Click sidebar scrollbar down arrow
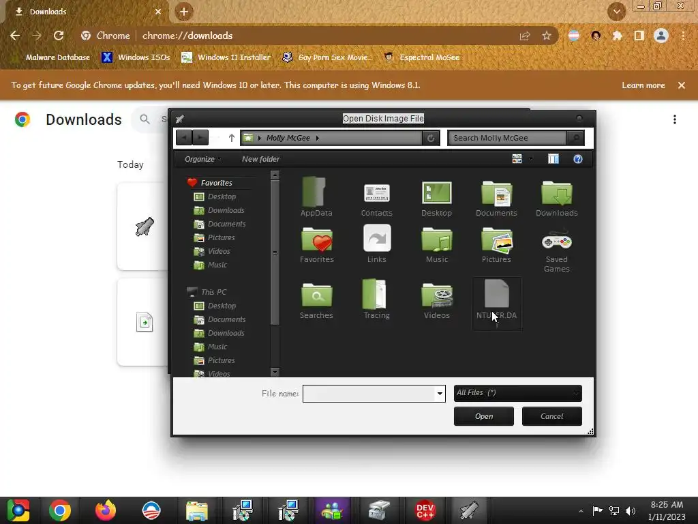This screenshot has width=698, height=524. [275, 372]
